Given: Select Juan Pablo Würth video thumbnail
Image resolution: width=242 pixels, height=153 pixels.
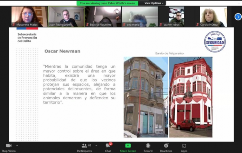Looking at the screenshot, I should [66, 16].
